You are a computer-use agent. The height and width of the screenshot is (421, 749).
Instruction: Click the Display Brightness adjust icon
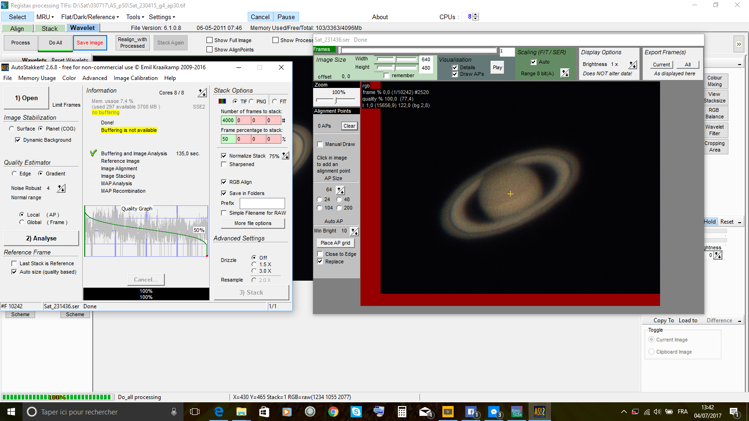(632, 65)
